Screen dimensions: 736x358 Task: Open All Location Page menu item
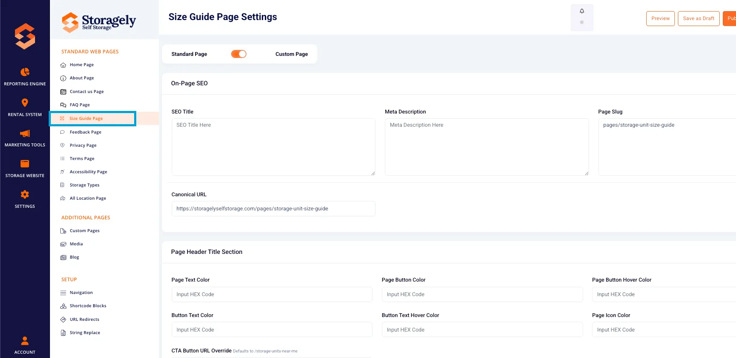(88, 198)
